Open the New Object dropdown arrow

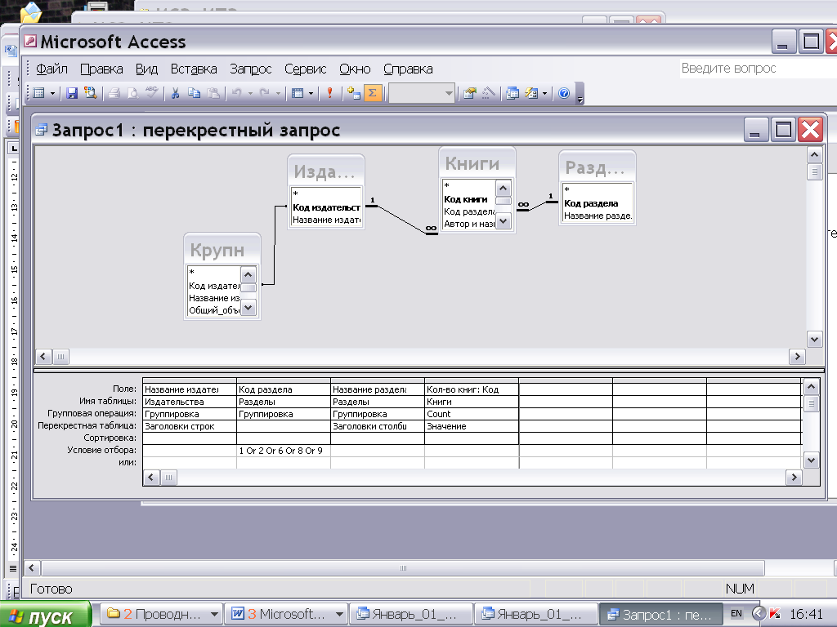544,93
